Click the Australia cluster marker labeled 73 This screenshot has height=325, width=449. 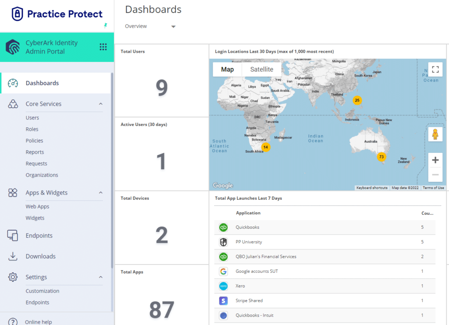[x=381, y=157]
